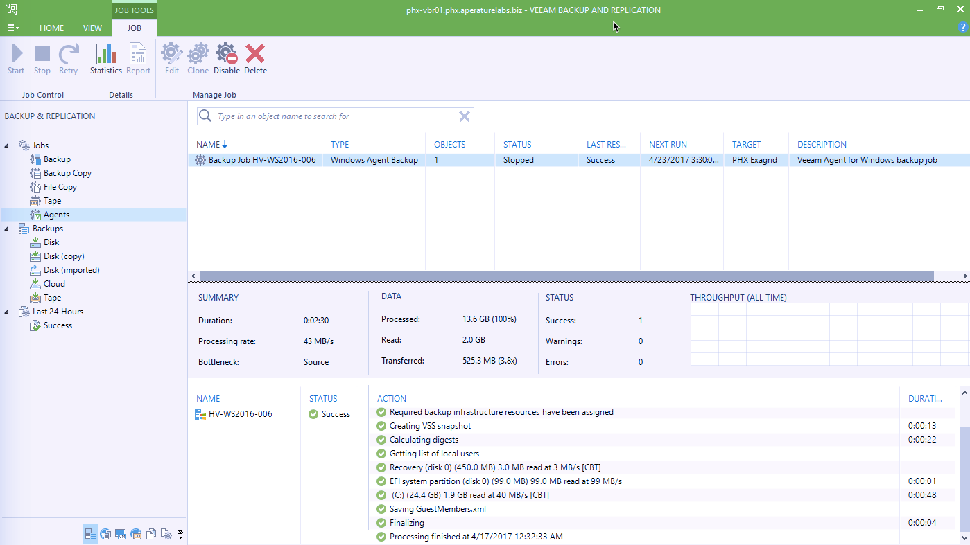Viewport: 970px width, 545px height.
Task: Collapse the Jobs tree node
Action: pos(8,145)
